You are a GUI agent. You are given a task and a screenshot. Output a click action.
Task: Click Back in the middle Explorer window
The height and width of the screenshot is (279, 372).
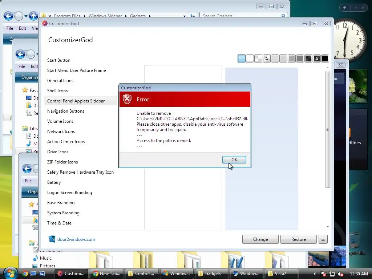[20, 54]
